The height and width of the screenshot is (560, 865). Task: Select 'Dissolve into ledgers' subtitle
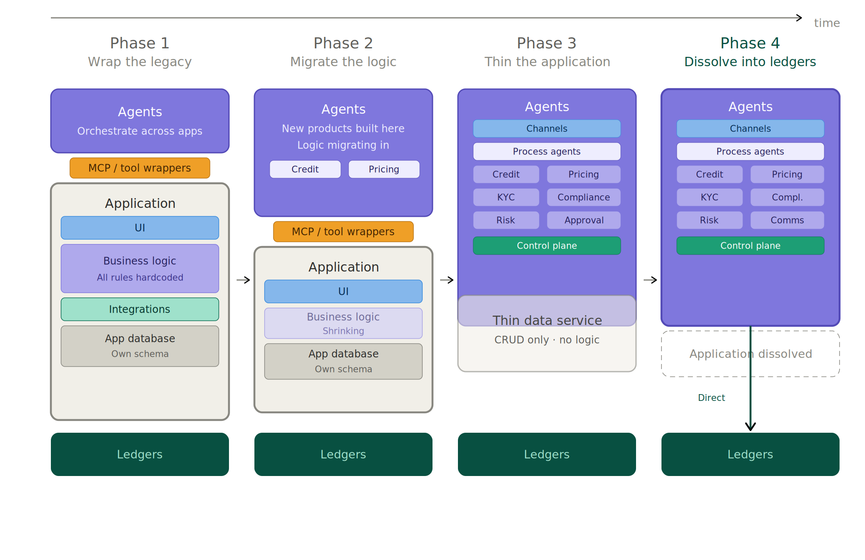751,62
